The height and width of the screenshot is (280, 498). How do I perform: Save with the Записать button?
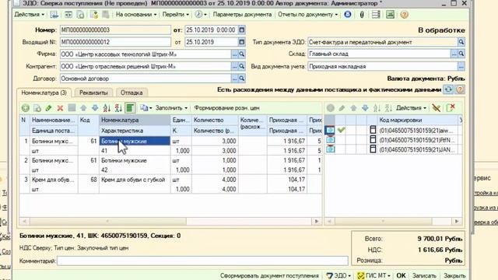pyautogui.click(x=424, y=275)
